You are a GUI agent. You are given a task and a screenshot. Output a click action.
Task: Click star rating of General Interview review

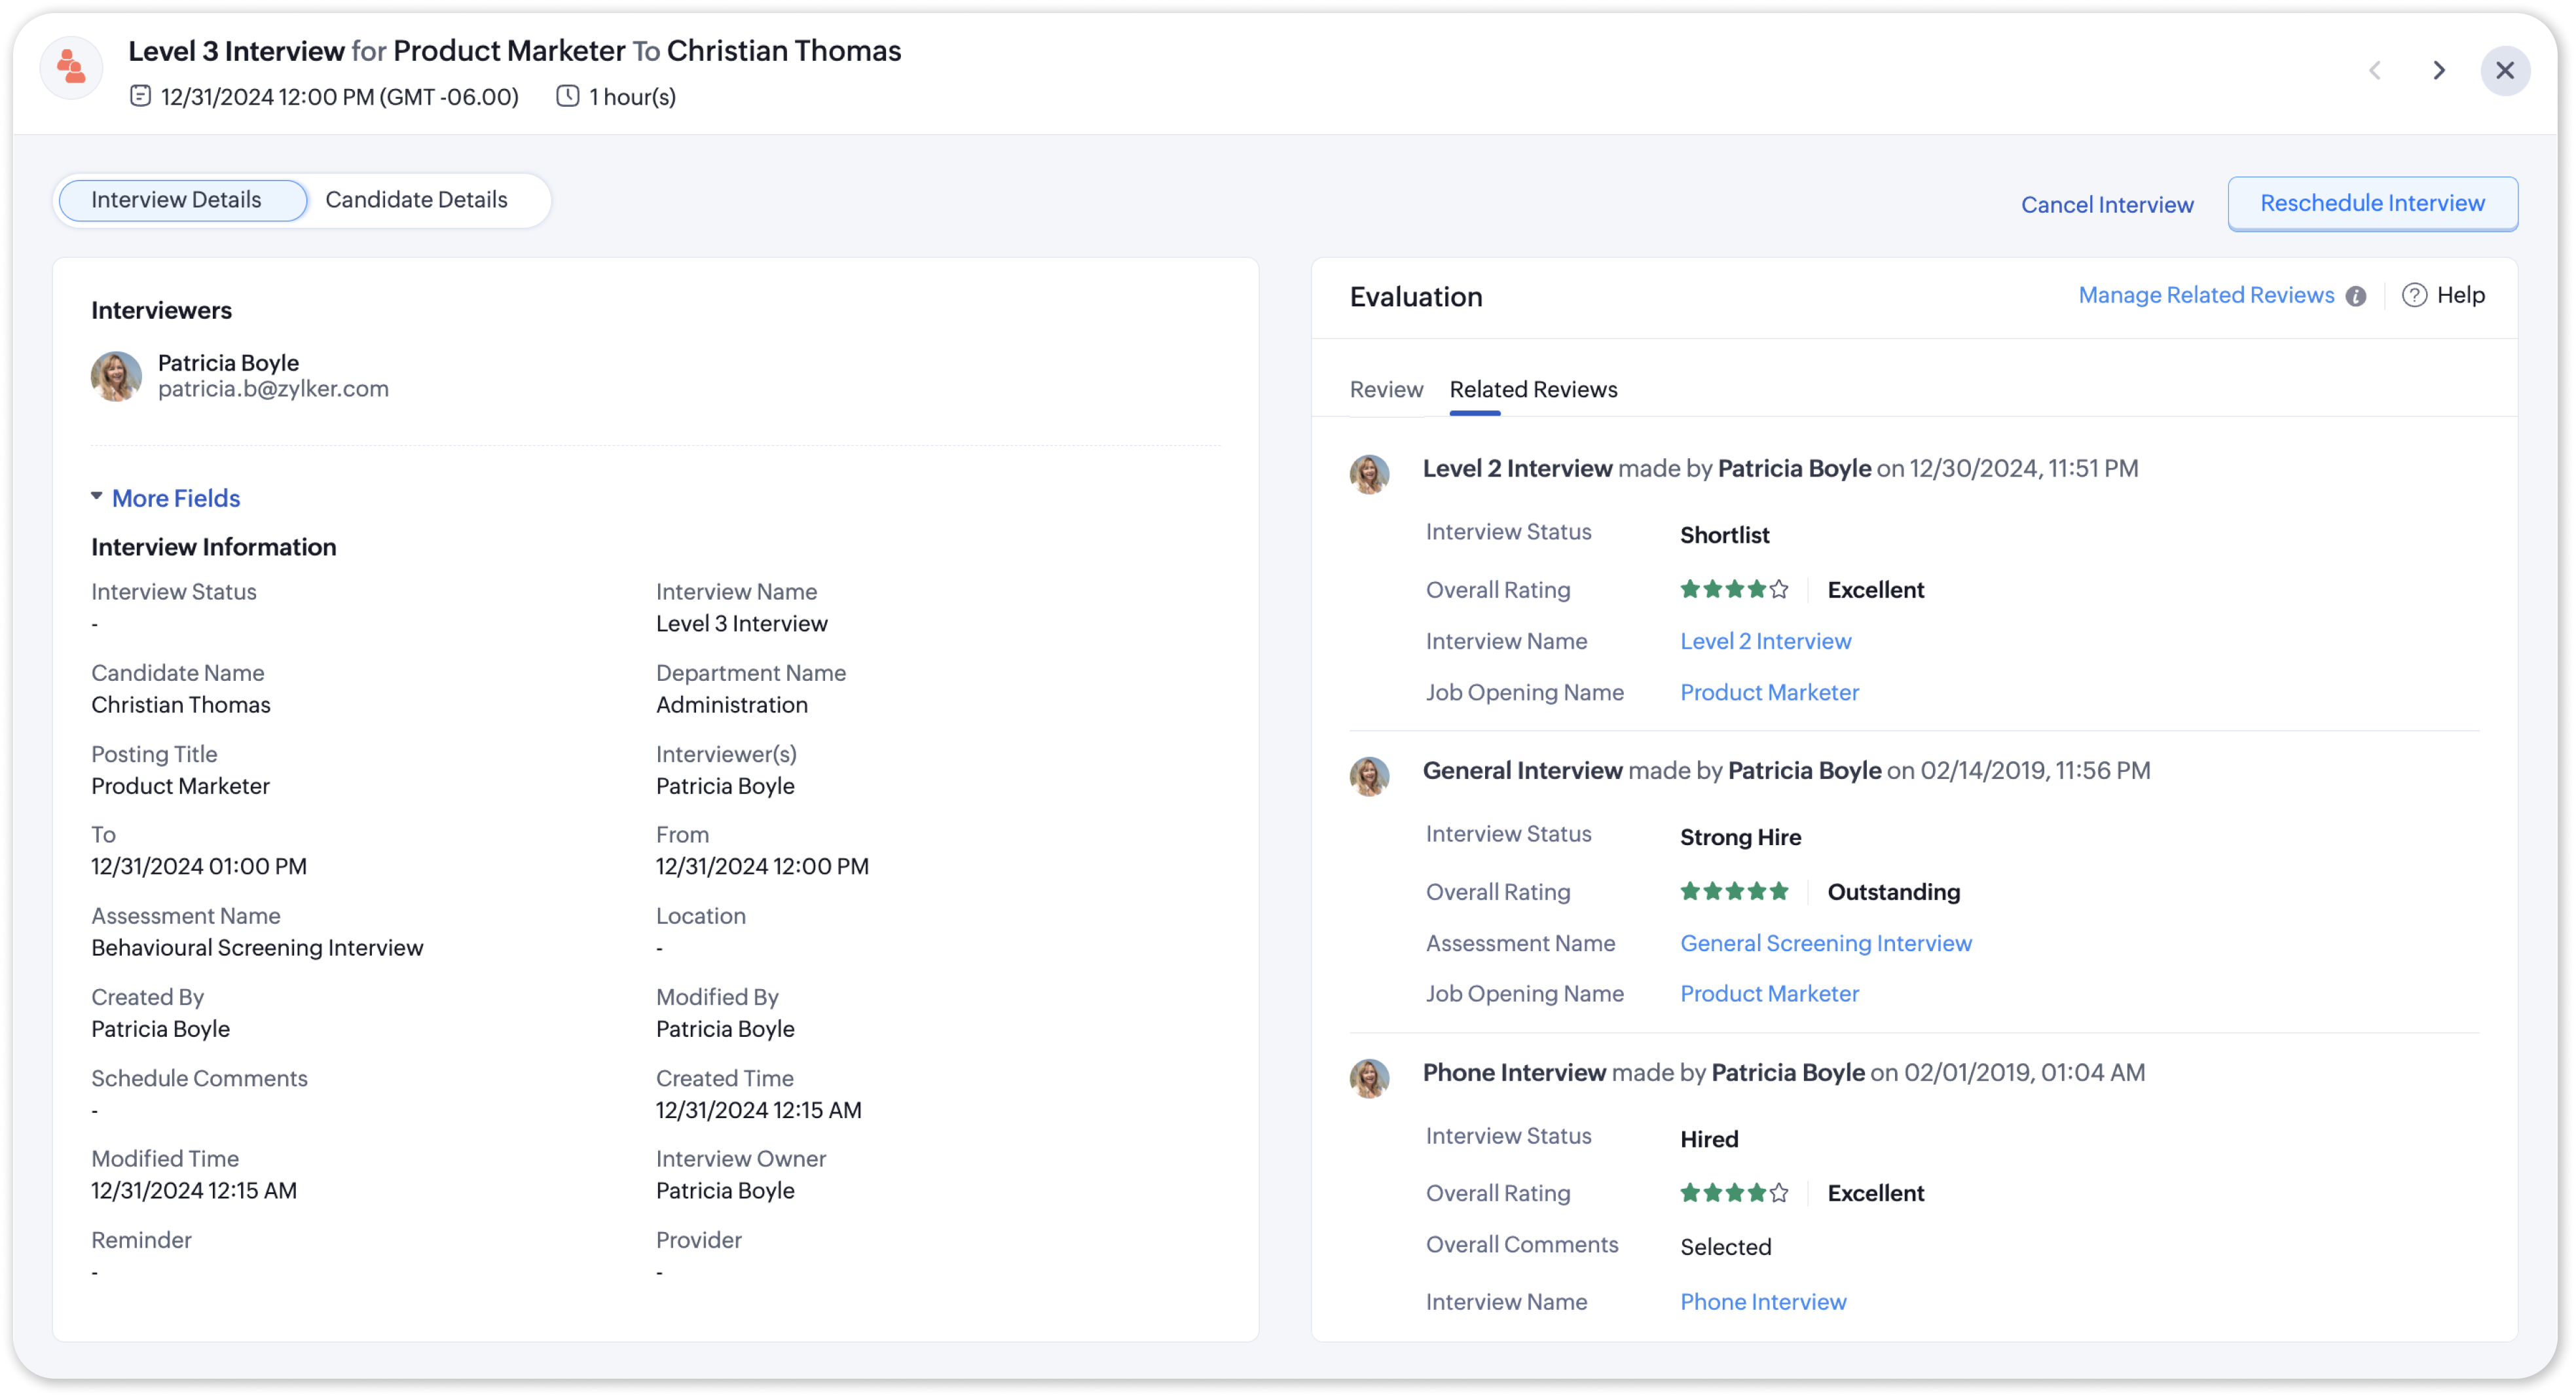coord(1734,891)
